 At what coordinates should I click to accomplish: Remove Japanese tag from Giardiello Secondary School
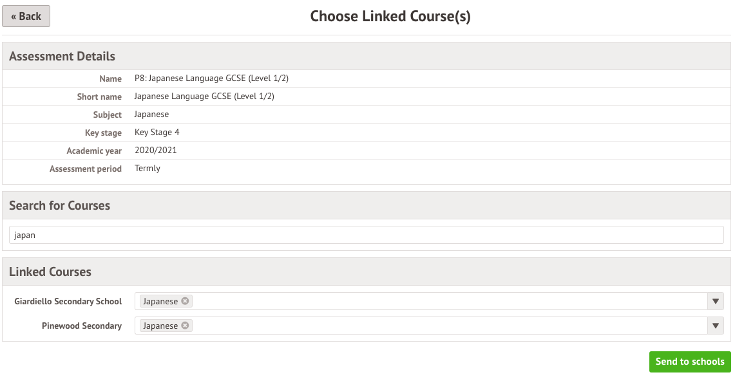tap(185, 301)
